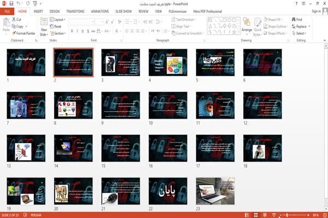Viewport: 328px width, 218px height.
Task: Switch to the DESIGN tab
Action: tap(55, 11)
